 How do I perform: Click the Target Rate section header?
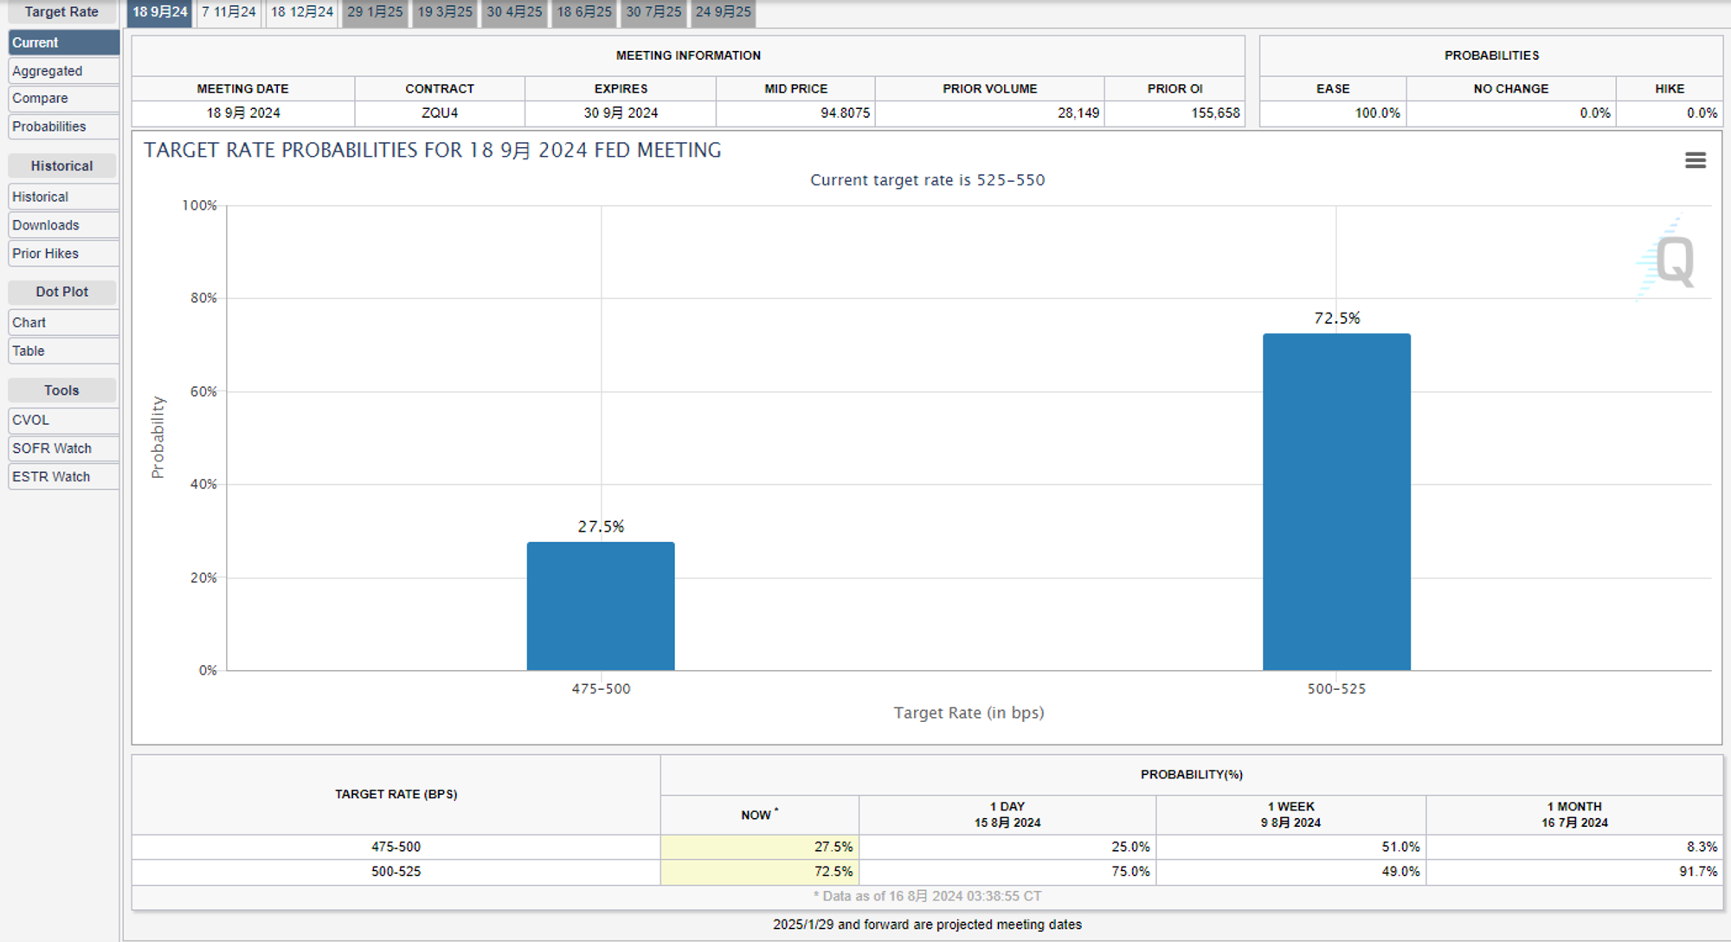[x=61, y=12]
